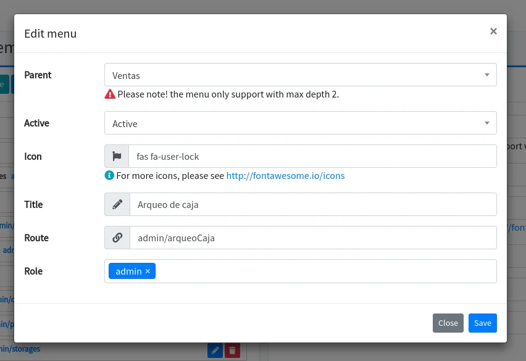Click the Route field admin/arqueoCaja
526x361 pixels.
312,238
